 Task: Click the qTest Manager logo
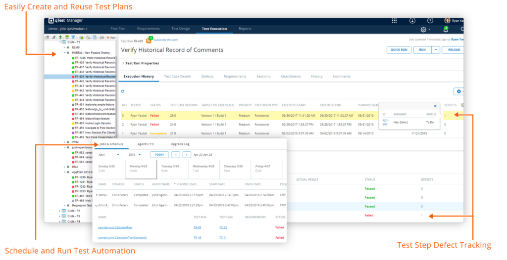(x=65, y=21)
